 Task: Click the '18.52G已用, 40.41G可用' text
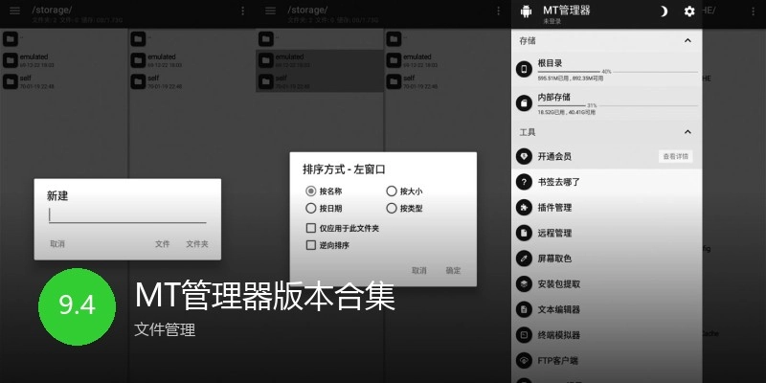567,112
